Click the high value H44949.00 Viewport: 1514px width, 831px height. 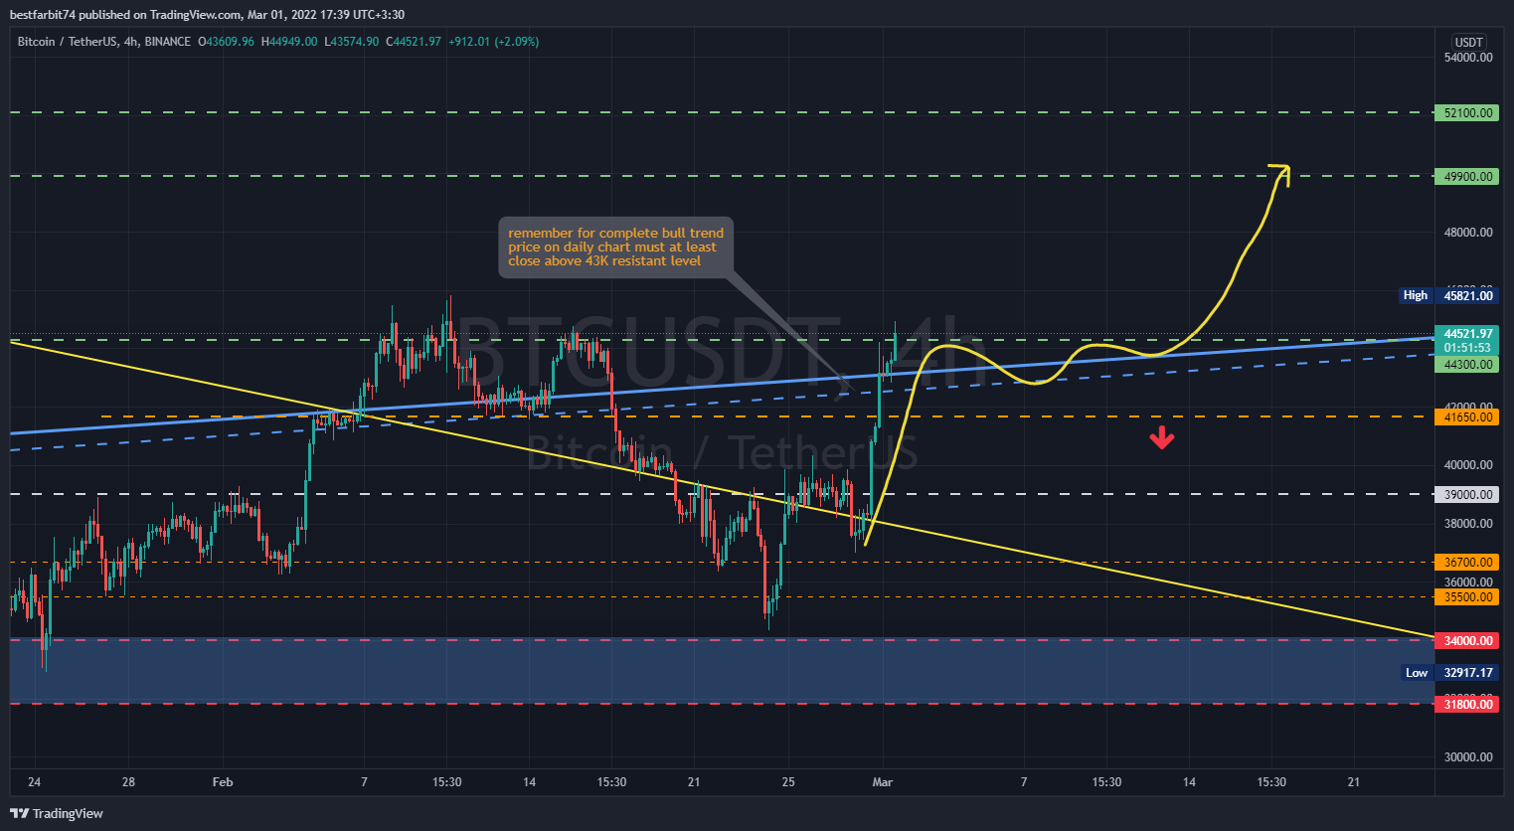tap(289, 42)
